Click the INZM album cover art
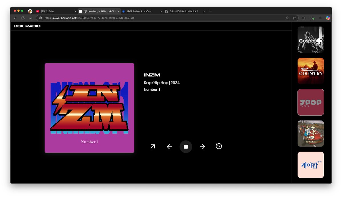 89,108
